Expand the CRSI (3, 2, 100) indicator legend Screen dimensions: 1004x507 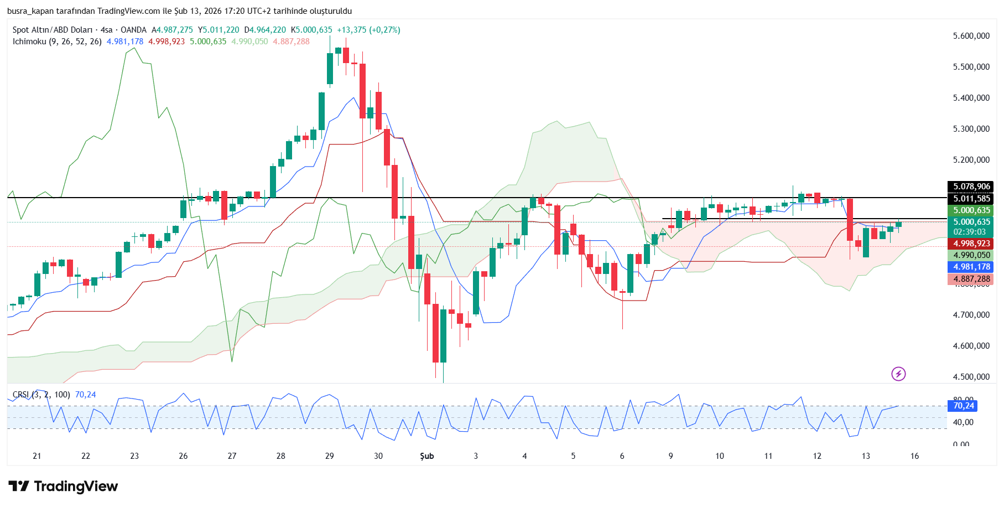pos(41,395)
